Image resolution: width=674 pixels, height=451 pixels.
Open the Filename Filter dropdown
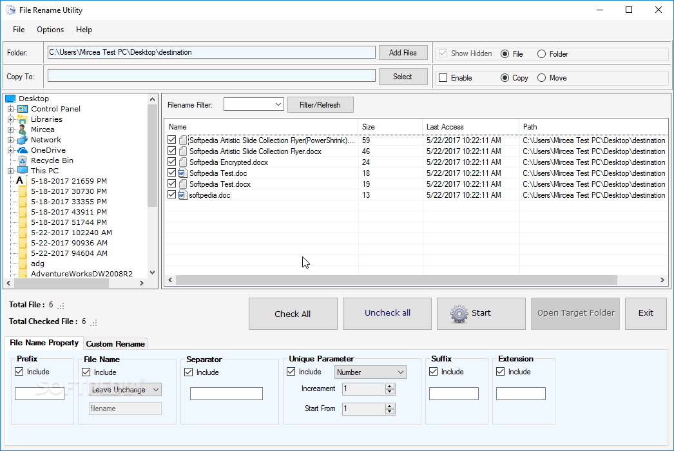(x=278, y=104)
